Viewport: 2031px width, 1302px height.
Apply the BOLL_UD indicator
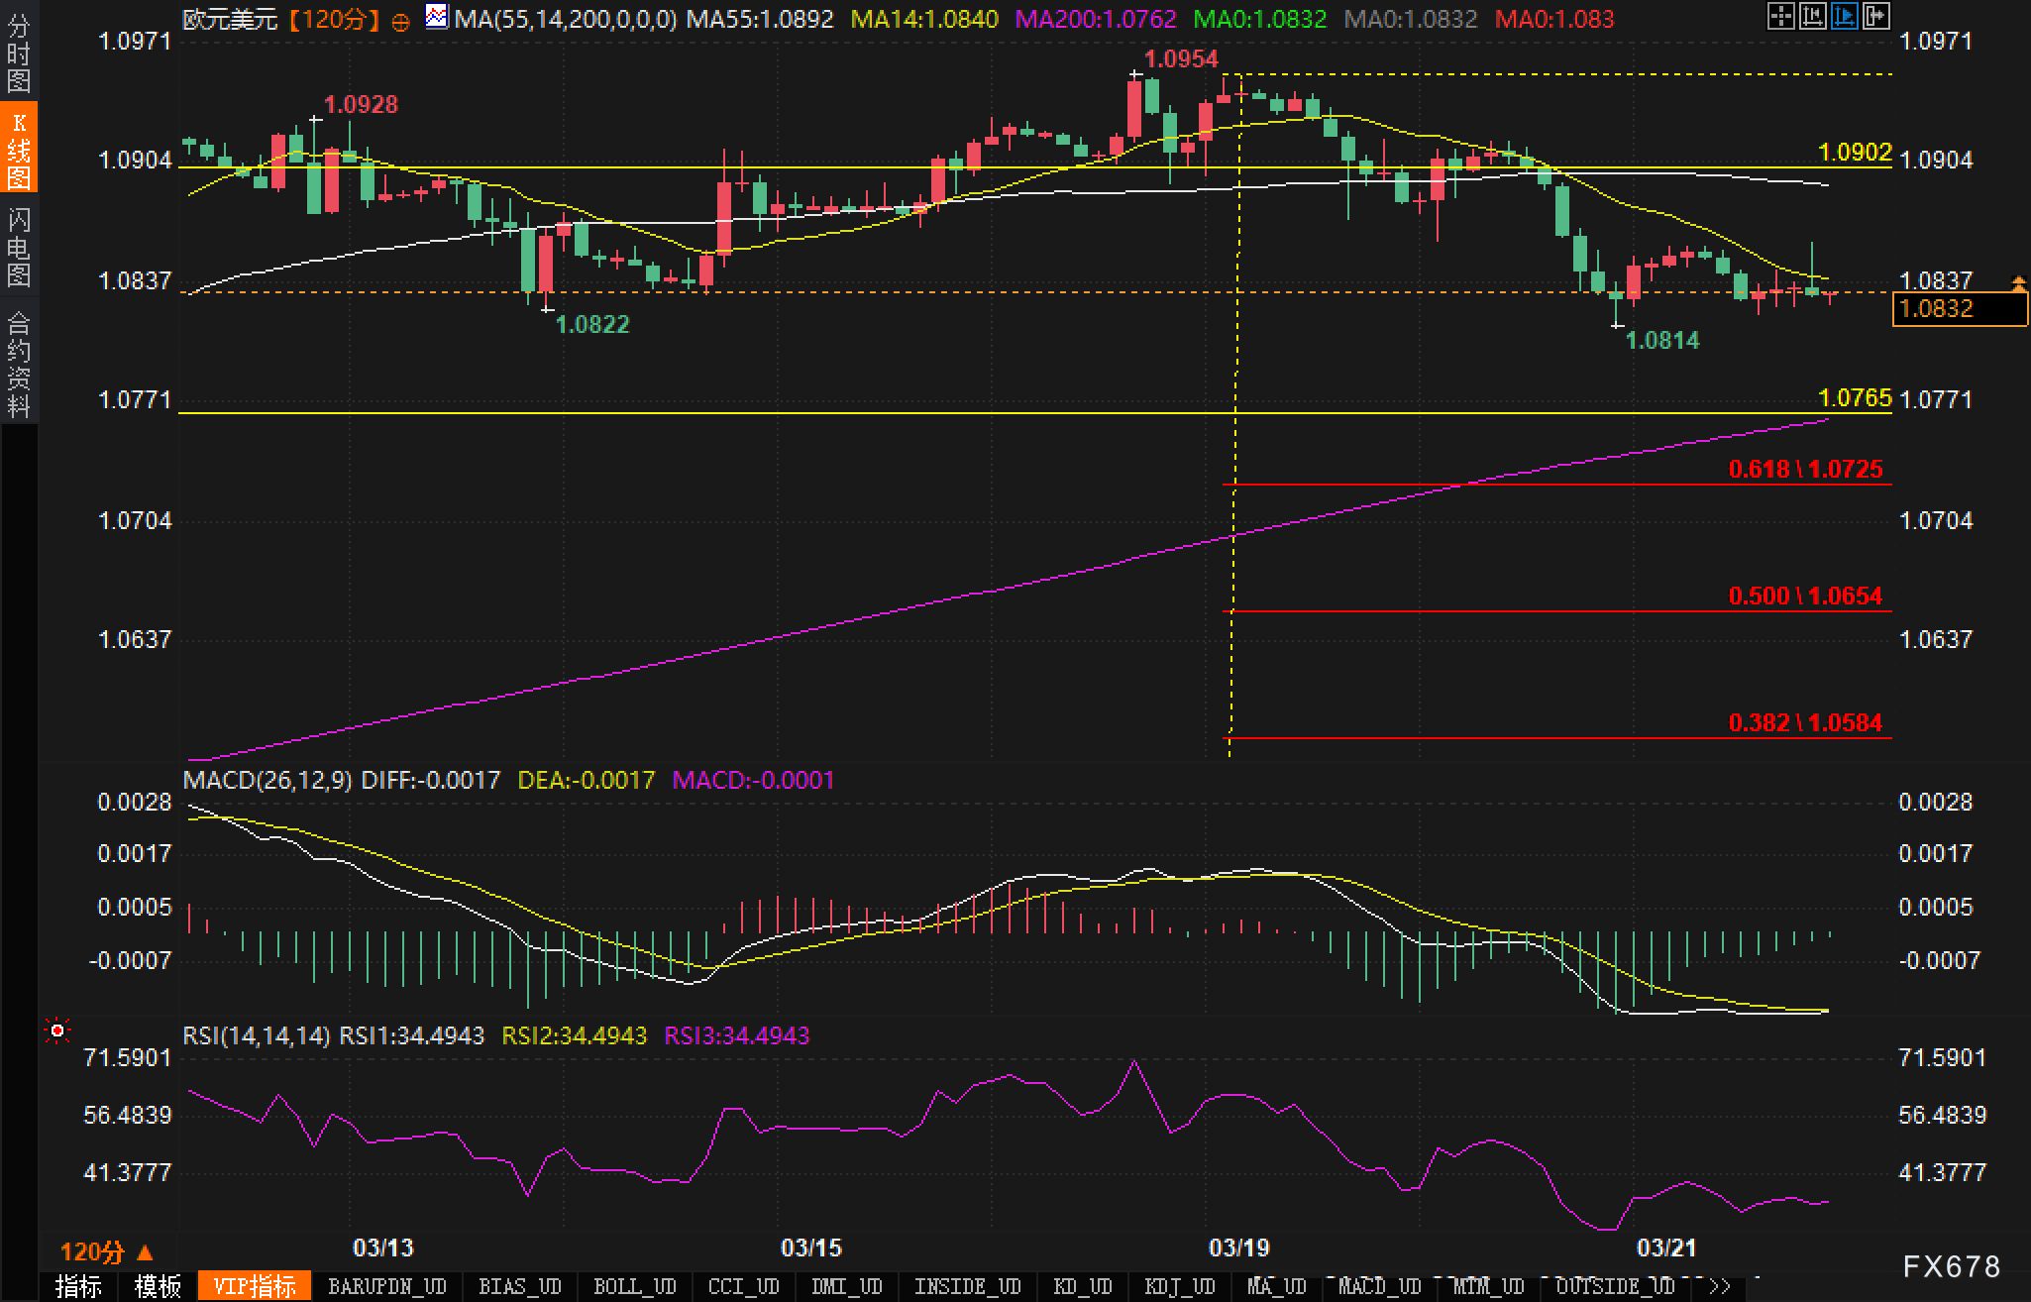click(634, 1286)
